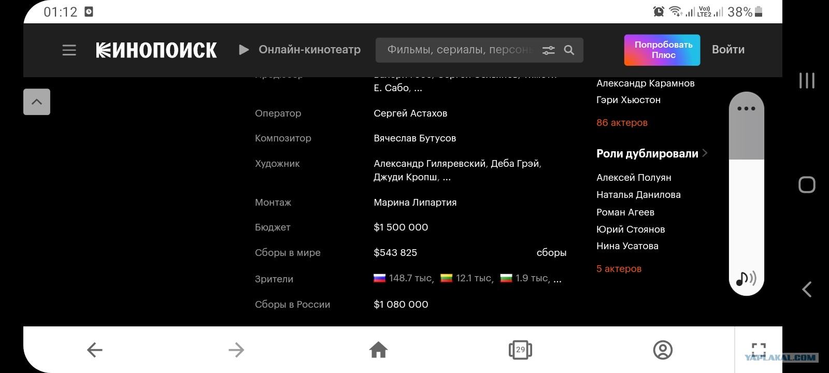Expand volume panel three-dots options
829x373 pixels.
(x=746, y=108)
